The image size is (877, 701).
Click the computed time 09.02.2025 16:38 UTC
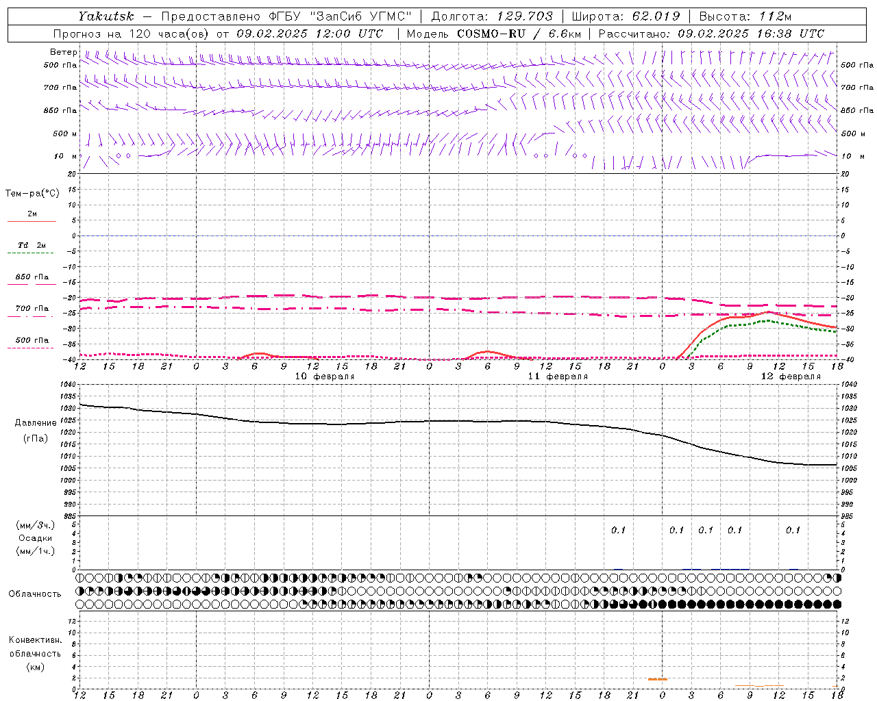(751, 34)
